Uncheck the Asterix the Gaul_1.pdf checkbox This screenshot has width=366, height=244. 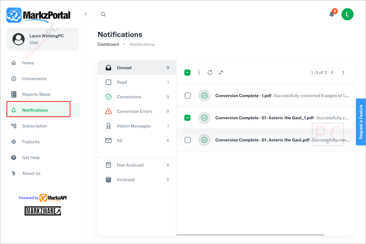tap(187, 118)
